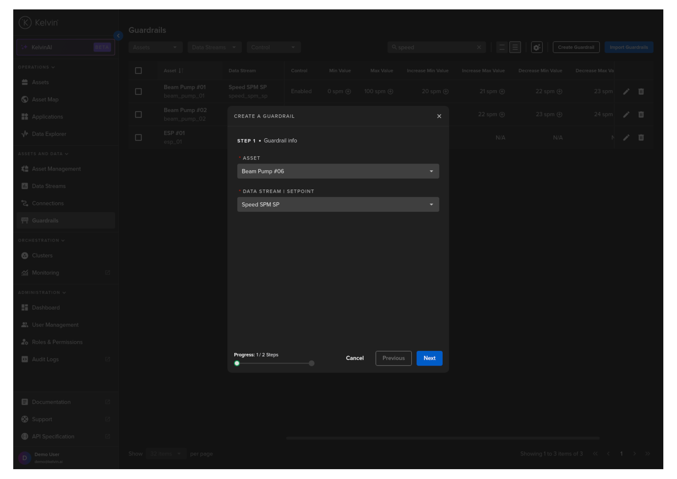Click the delete trash icon for Beam Pump #02

point(641,115)
